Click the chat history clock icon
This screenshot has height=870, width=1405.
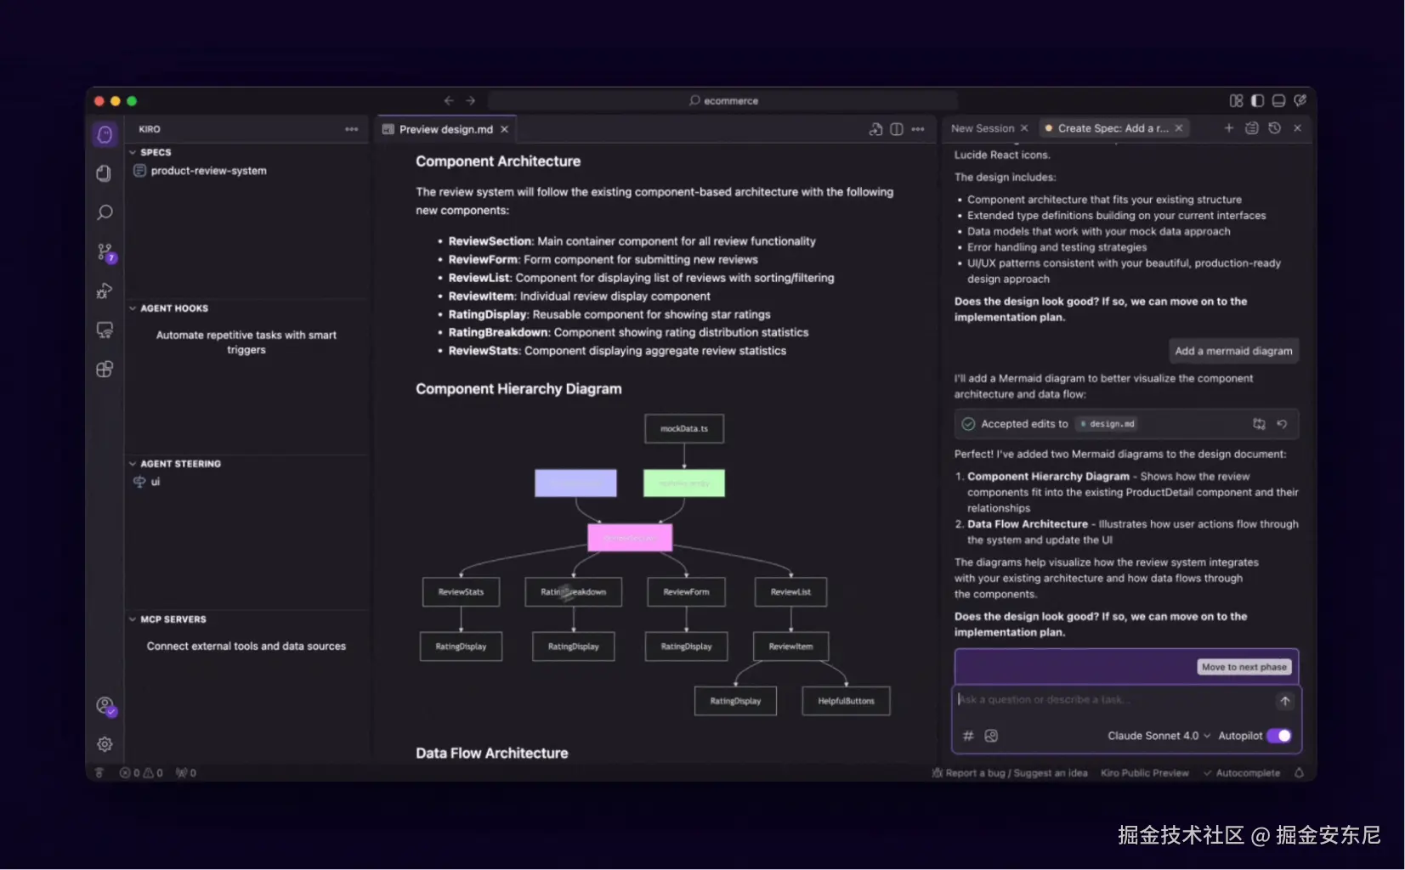[1274, 128]
